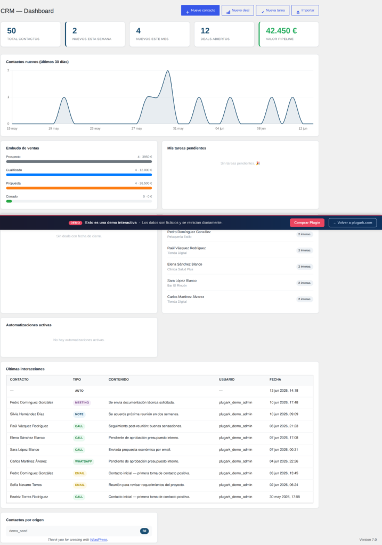Click the USUARIO column header
This screenshot has height=545, width=382.
pyautogui.click(x=227, y=379)
